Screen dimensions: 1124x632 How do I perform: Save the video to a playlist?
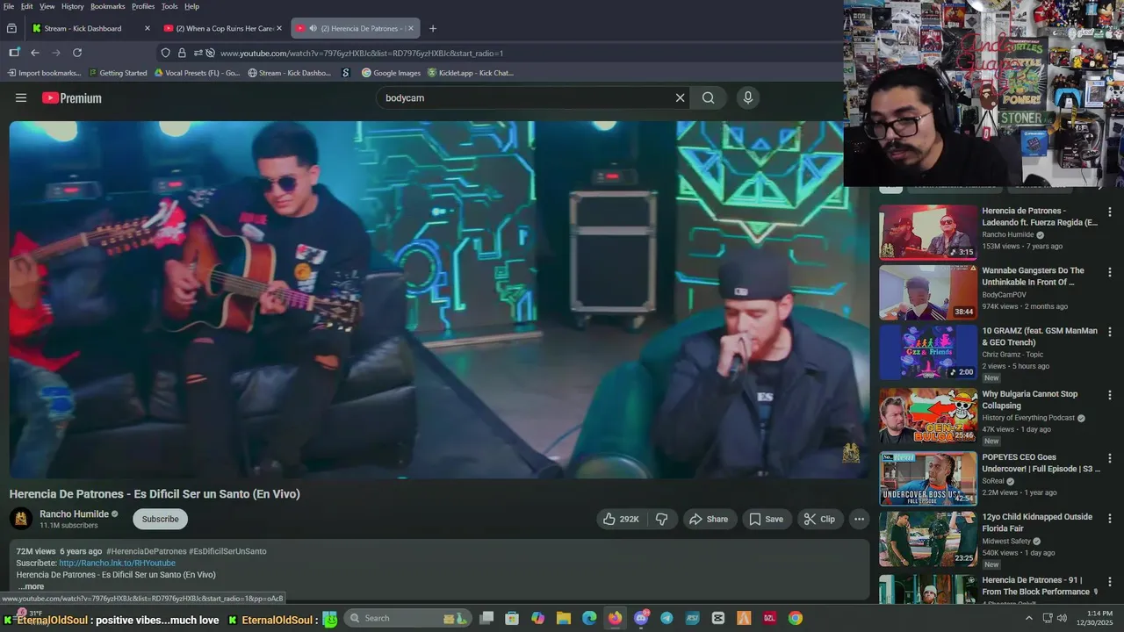(x=766, y=519)
